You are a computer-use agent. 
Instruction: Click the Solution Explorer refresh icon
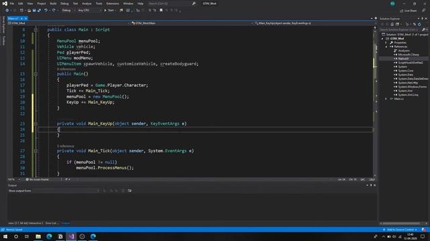pos(419,24)
